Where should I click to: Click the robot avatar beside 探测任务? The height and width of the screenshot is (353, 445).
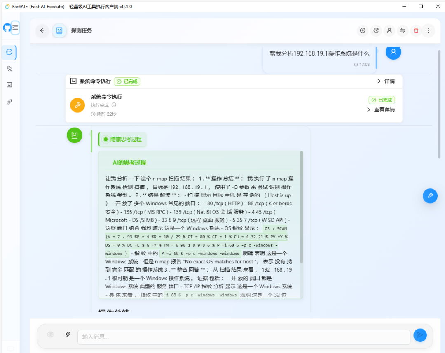tap(59, 30)
